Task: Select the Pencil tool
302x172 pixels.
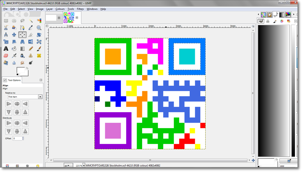Action: [x=31, y=49]
